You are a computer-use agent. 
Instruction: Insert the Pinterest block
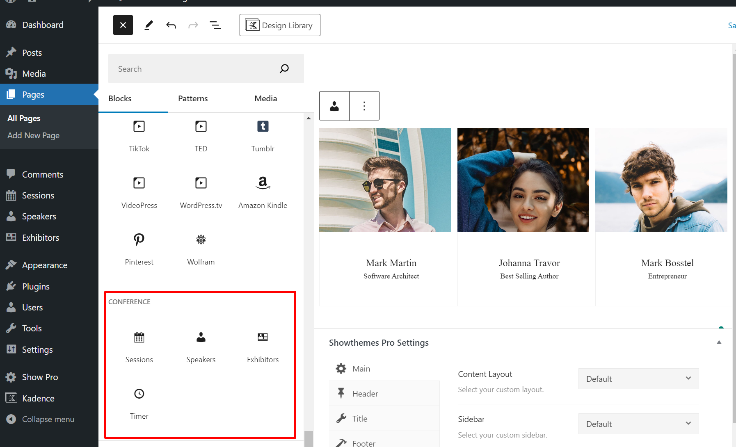139,249
